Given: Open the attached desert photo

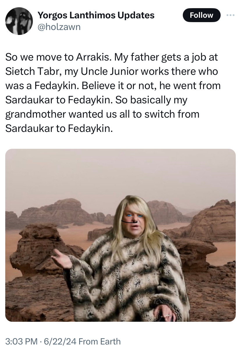Looking at the screenshot, I should point(120,235).
